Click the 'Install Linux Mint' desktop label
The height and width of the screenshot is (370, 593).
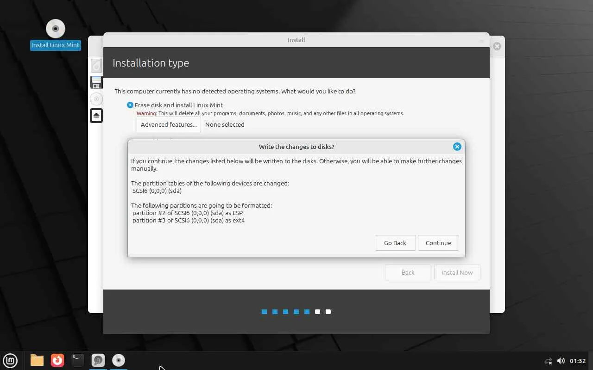pos(56,45)
